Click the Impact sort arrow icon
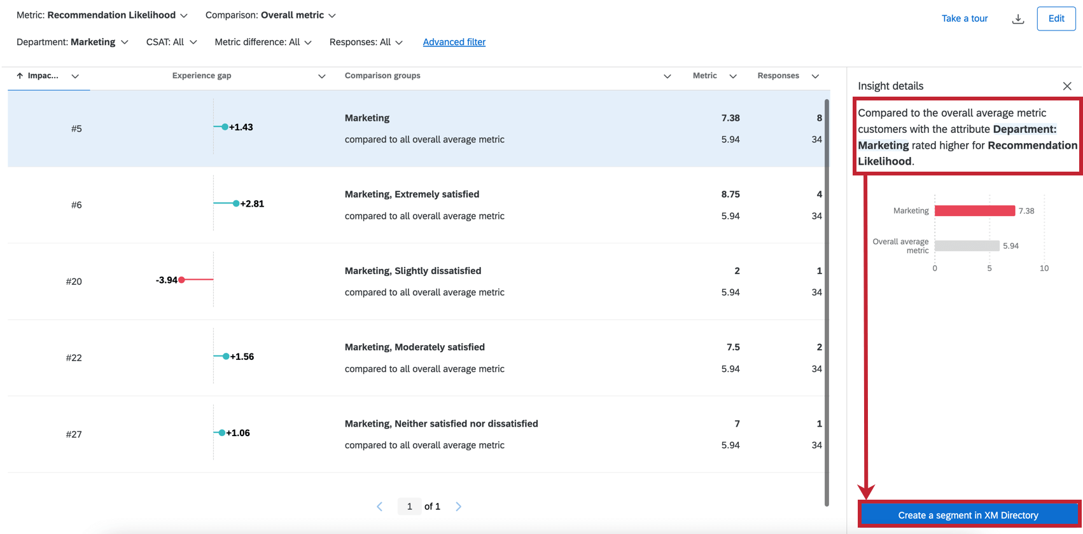 tap(20, 76)
